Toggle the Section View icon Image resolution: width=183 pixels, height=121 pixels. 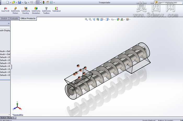98,20
